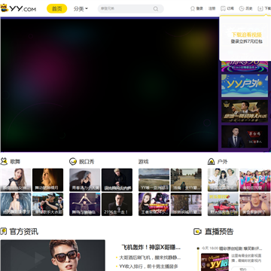Open 歌舞 thumbnail of angel-wing woman

[x=16, y=204]
